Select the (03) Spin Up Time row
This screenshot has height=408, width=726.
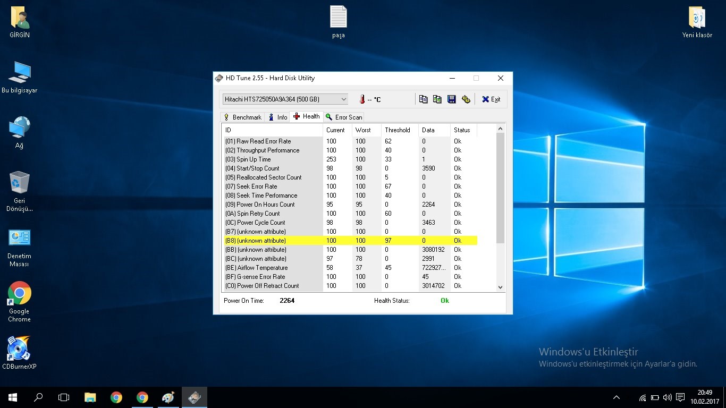point(350,159)
